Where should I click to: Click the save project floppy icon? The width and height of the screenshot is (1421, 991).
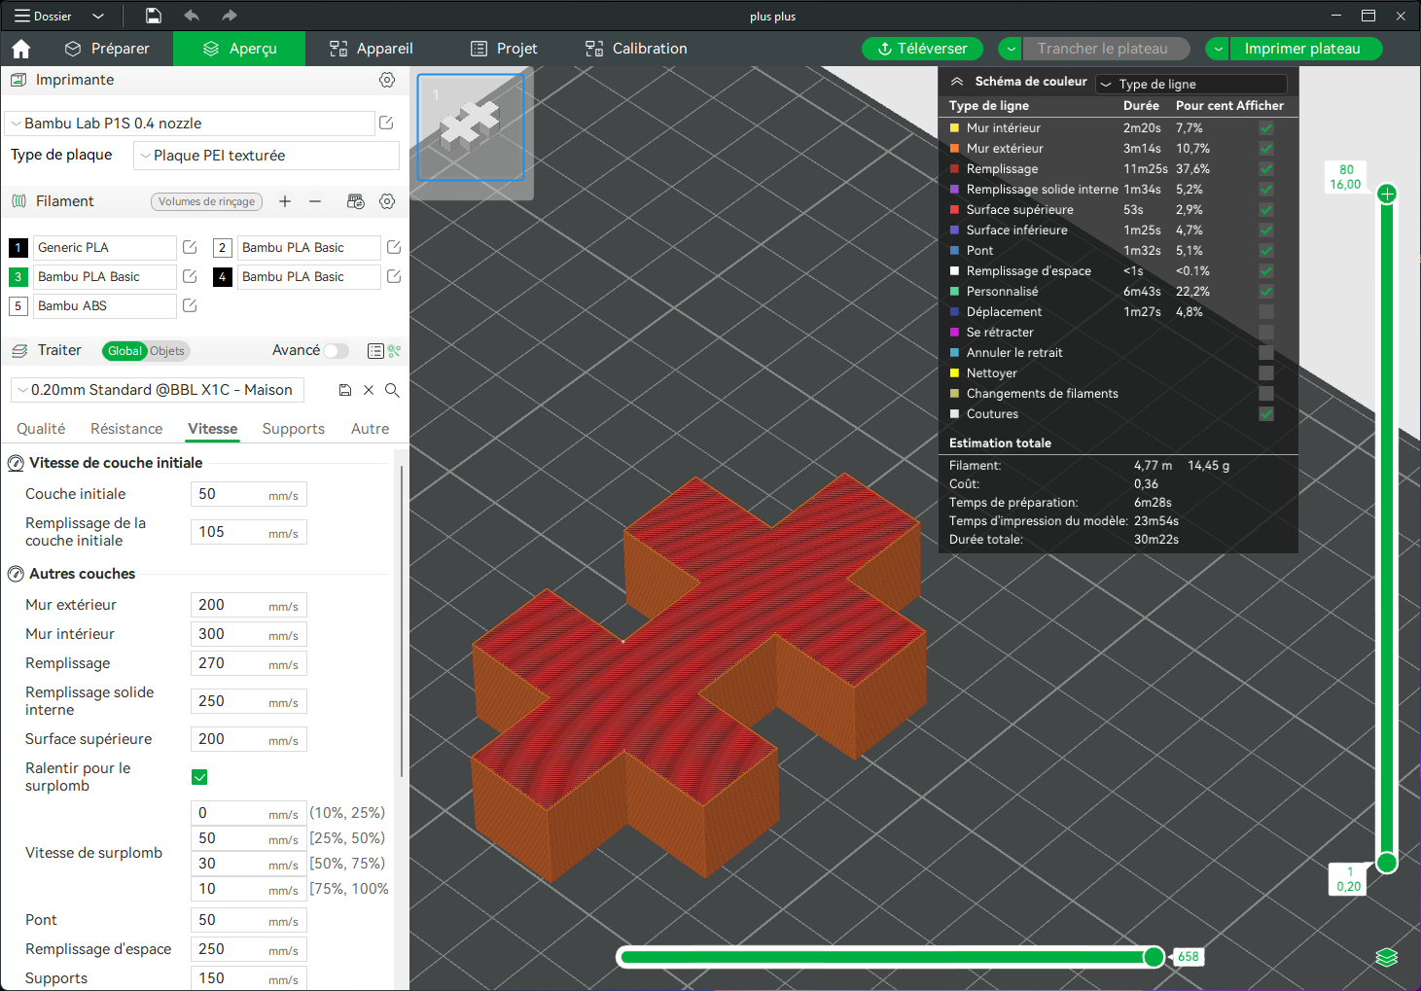tap(154, 16)
